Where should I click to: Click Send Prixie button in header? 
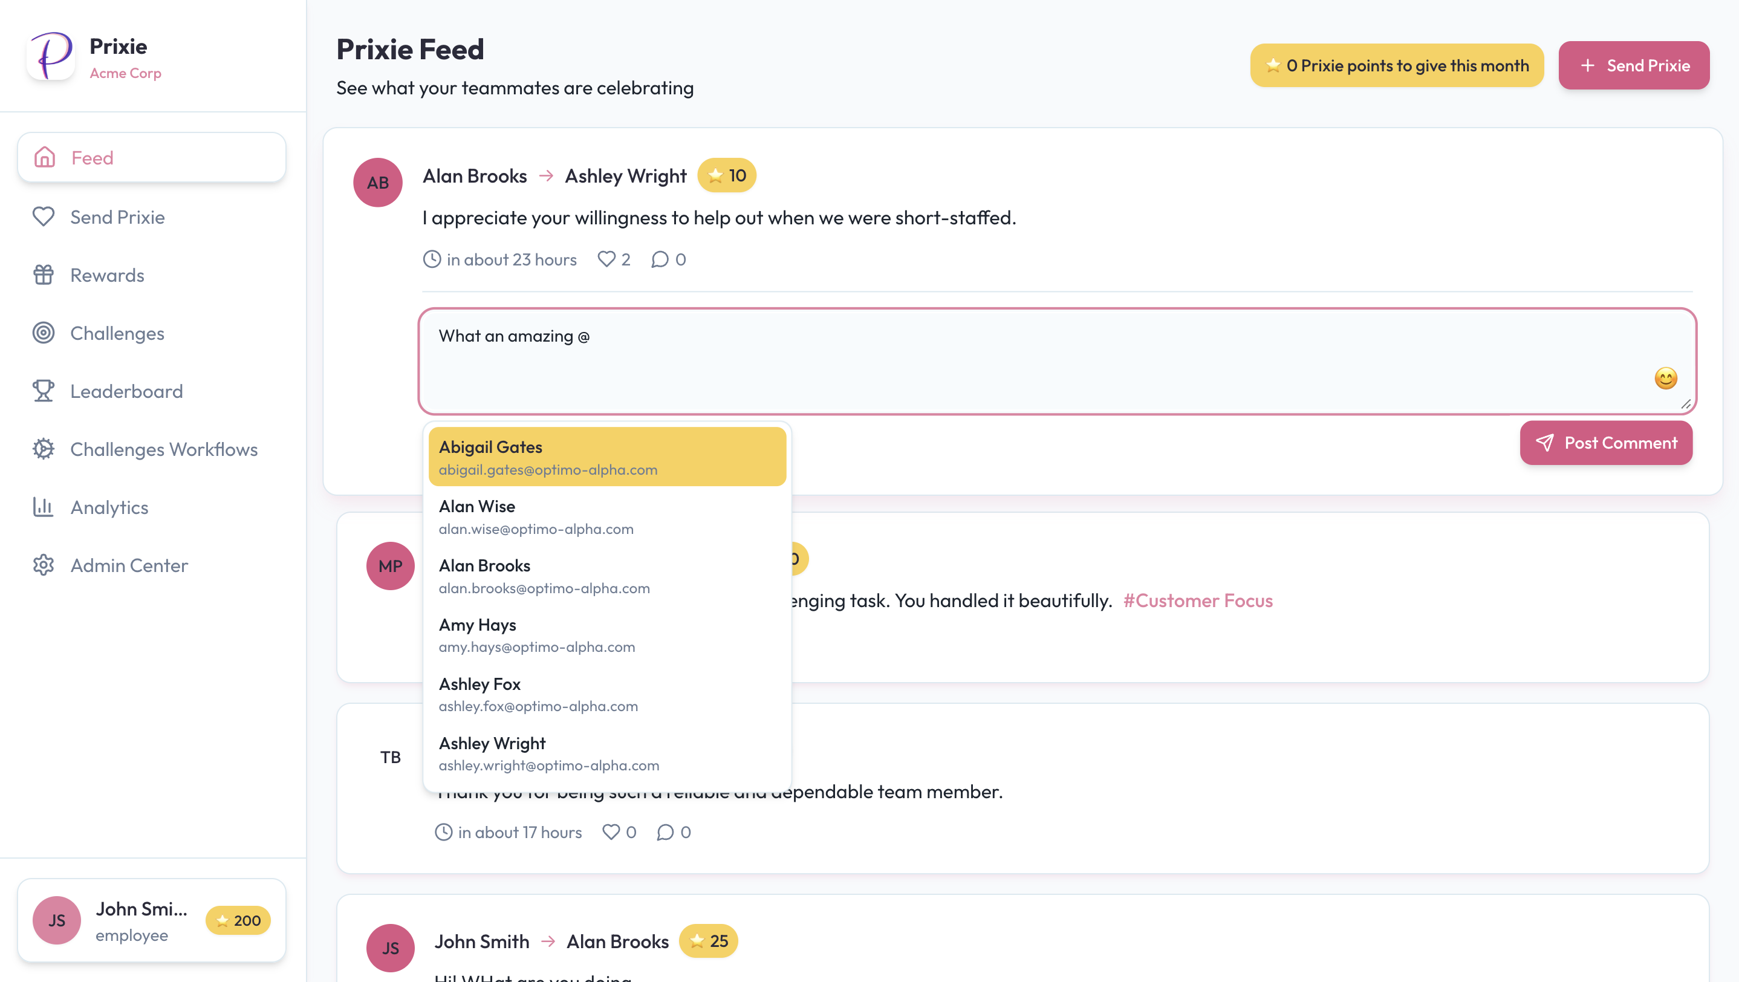[1633, 65]
